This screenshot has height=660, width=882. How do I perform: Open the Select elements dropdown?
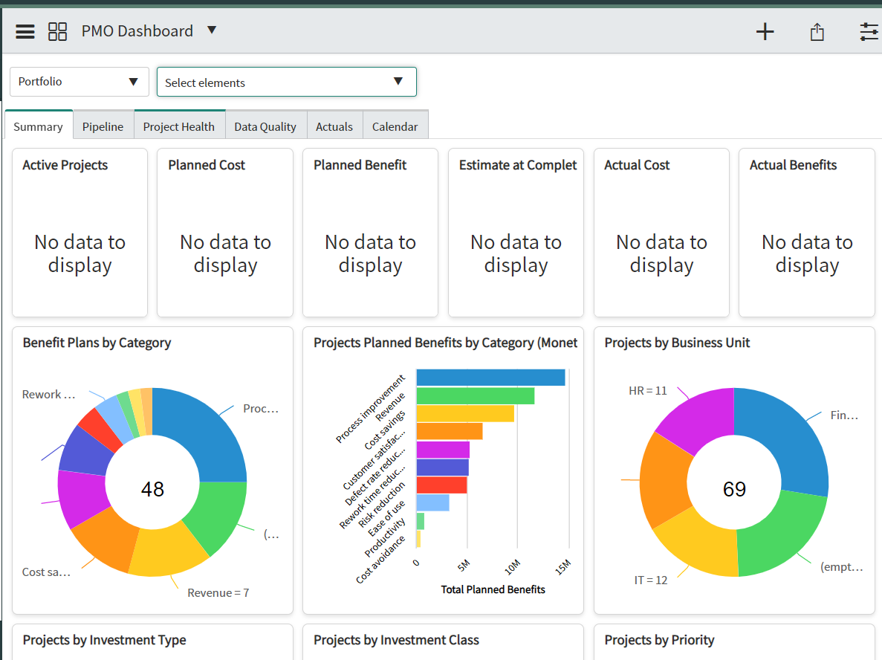286,82
